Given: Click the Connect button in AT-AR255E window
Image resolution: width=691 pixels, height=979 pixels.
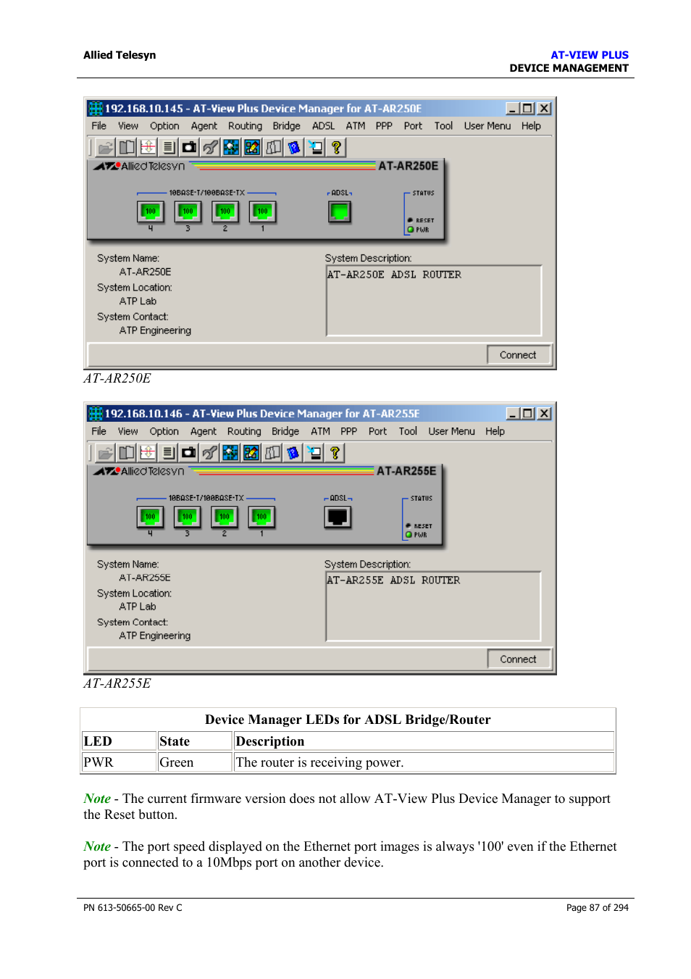Looking at the screenshot, I should coord(518,659).
